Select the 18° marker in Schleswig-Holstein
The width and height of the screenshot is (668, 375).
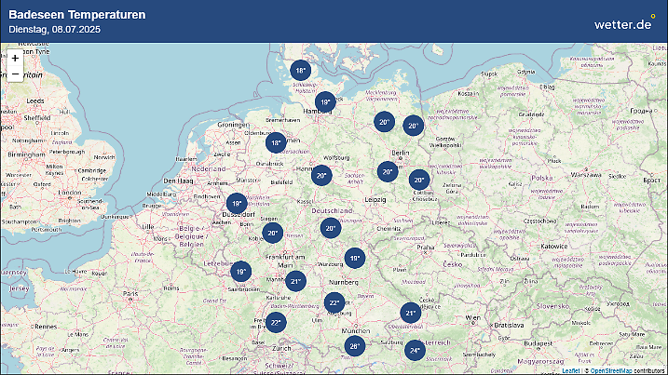(x=300, y=71)
